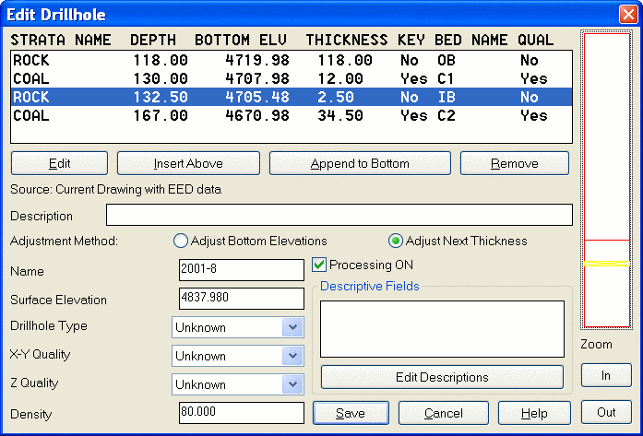Click thickness value 34.50

tap(340, 115)
